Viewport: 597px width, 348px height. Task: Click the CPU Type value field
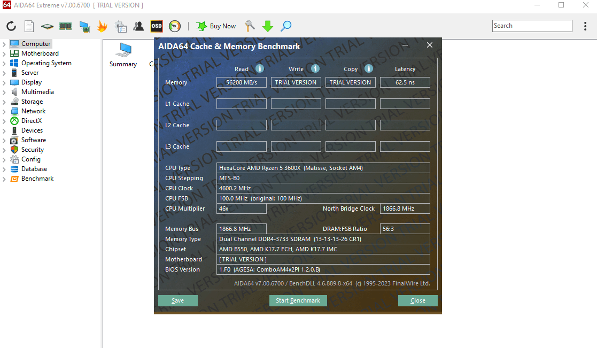[323, 168]
